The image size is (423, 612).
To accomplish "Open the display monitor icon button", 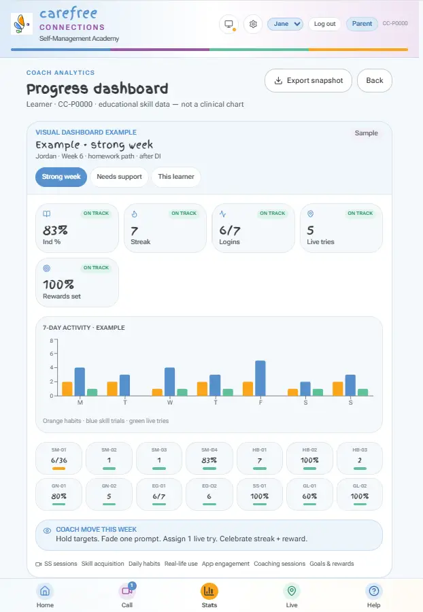I will [229, 24].
